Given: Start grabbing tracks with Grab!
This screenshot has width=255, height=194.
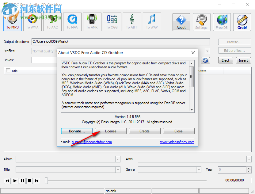Looking at the screenshot, I should coord(242,22).
